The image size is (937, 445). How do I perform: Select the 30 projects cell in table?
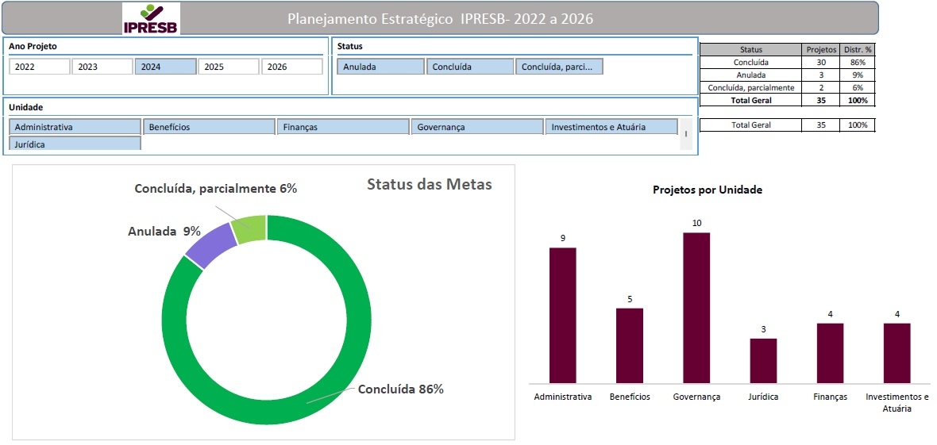point(820,62)
